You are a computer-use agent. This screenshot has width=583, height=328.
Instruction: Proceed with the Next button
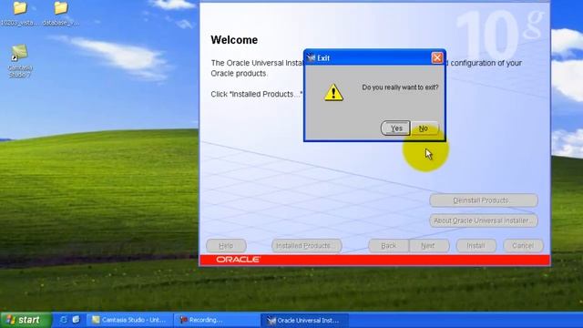click(x=429, y=246)
